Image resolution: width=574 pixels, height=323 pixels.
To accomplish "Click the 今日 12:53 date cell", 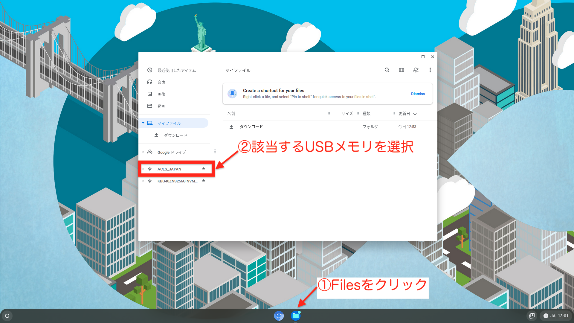I will (407, 127).
